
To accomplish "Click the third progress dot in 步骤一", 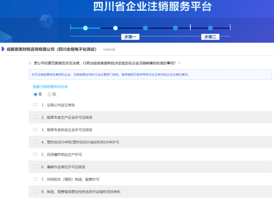I will 145,28.
